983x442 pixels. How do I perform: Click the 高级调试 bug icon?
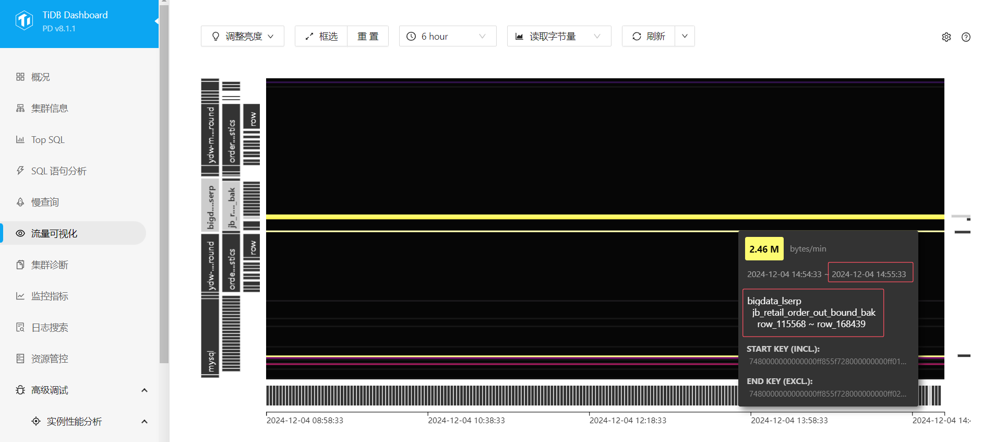point(20,390)
